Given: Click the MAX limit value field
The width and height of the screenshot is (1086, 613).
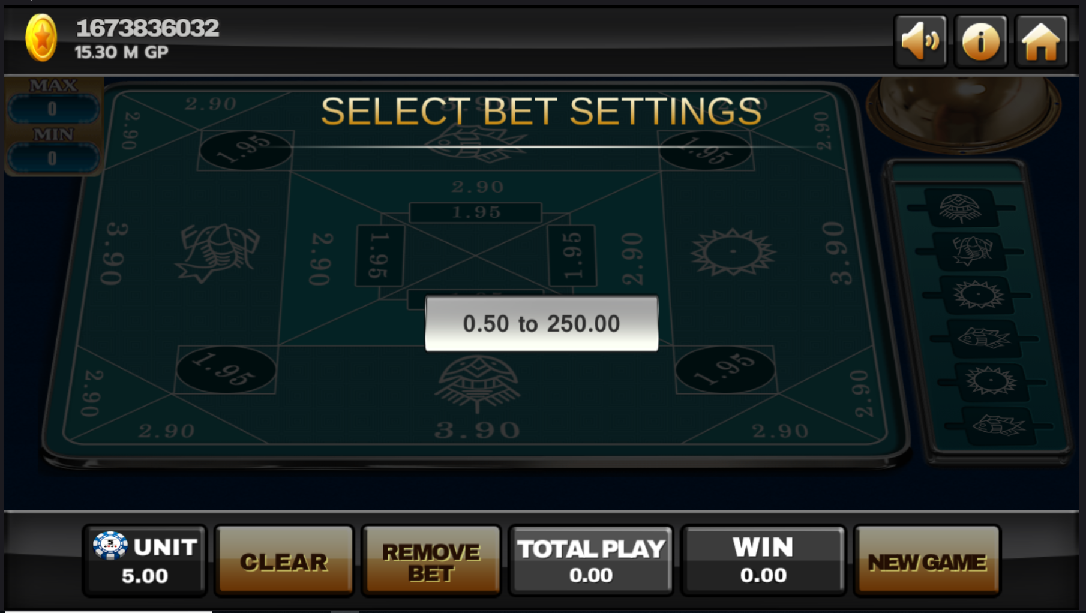Looking at the screenshot, I should click(53, 109).
